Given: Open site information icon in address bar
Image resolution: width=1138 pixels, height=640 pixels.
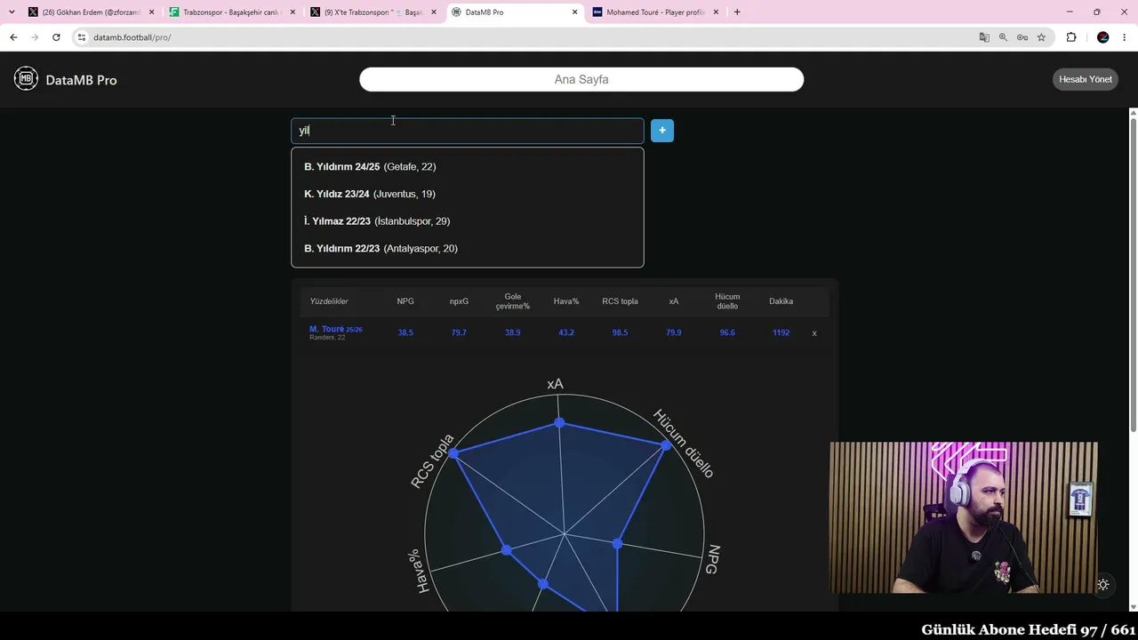Looking at the screenshot, I should (x=82, y=37).
